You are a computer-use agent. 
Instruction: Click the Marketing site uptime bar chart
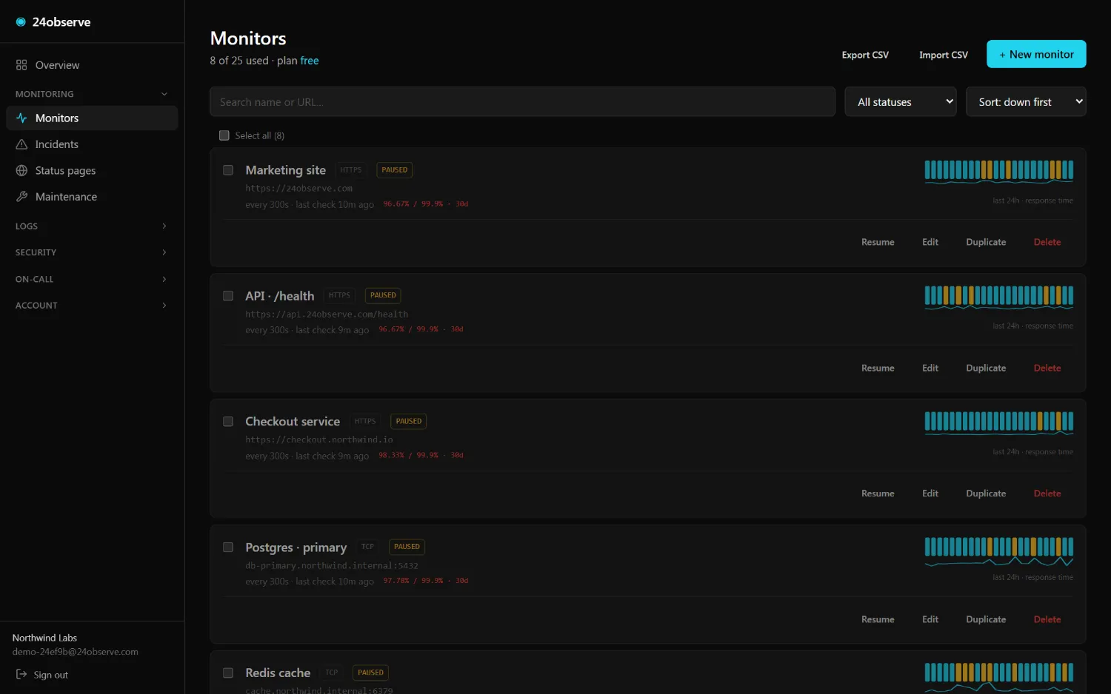click(x=999, y=170)
